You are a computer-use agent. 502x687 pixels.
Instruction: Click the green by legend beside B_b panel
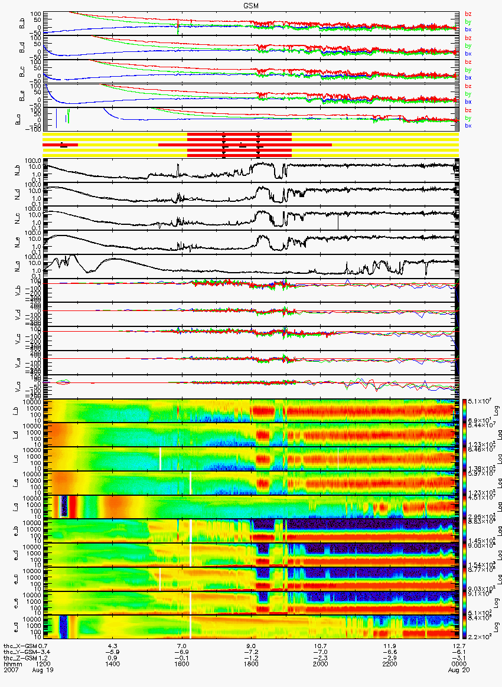pyautogui.click(x=468, y=22)
